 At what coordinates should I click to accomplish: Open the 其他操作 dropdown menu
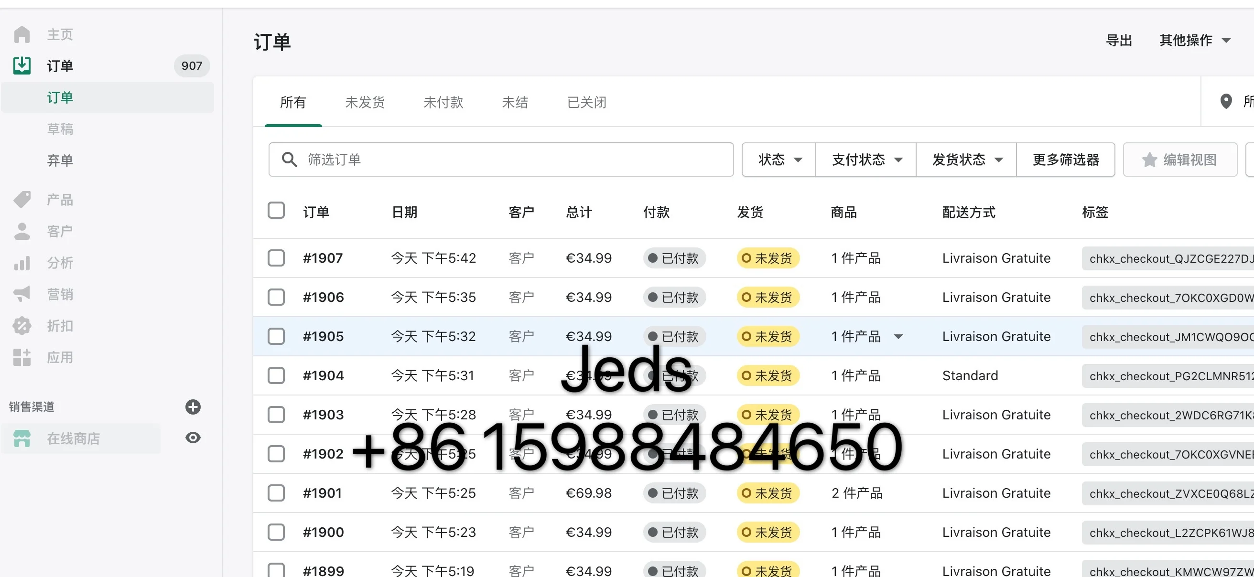tap(1194, 41)
